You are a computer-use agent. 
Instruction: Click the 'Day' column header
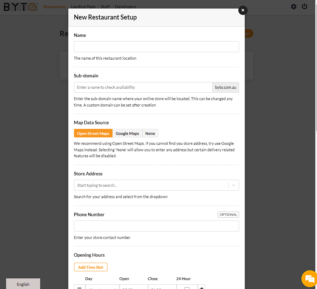click(x=89, y=279)
